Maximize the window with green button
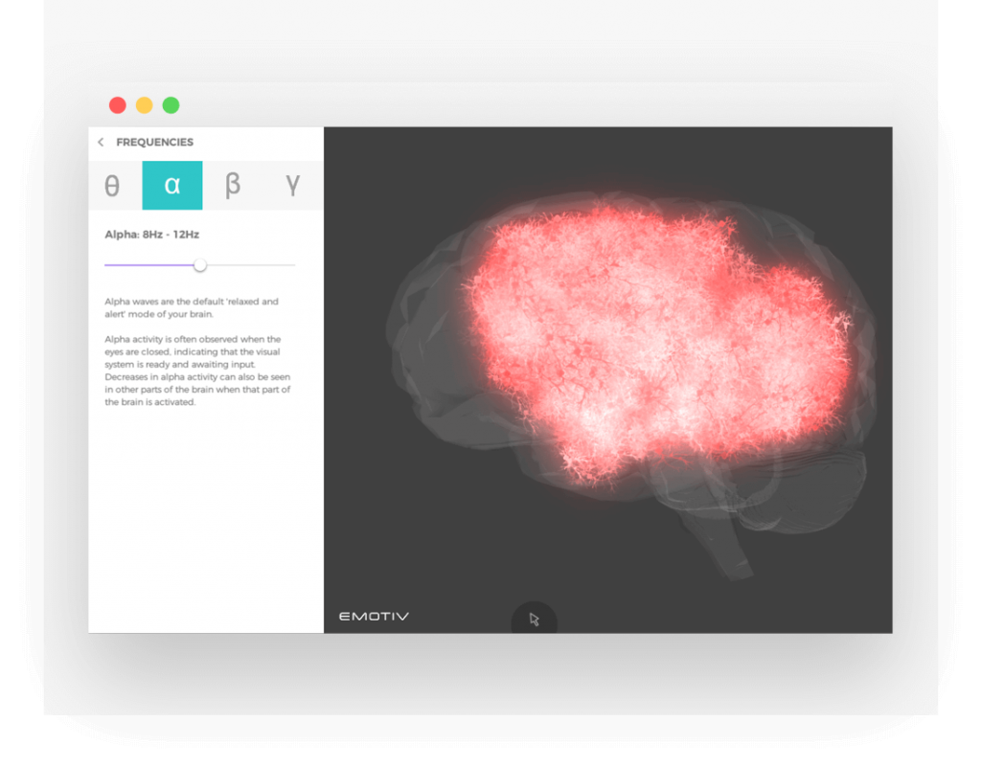The image size is (981, 767). (x=171, y=105)
